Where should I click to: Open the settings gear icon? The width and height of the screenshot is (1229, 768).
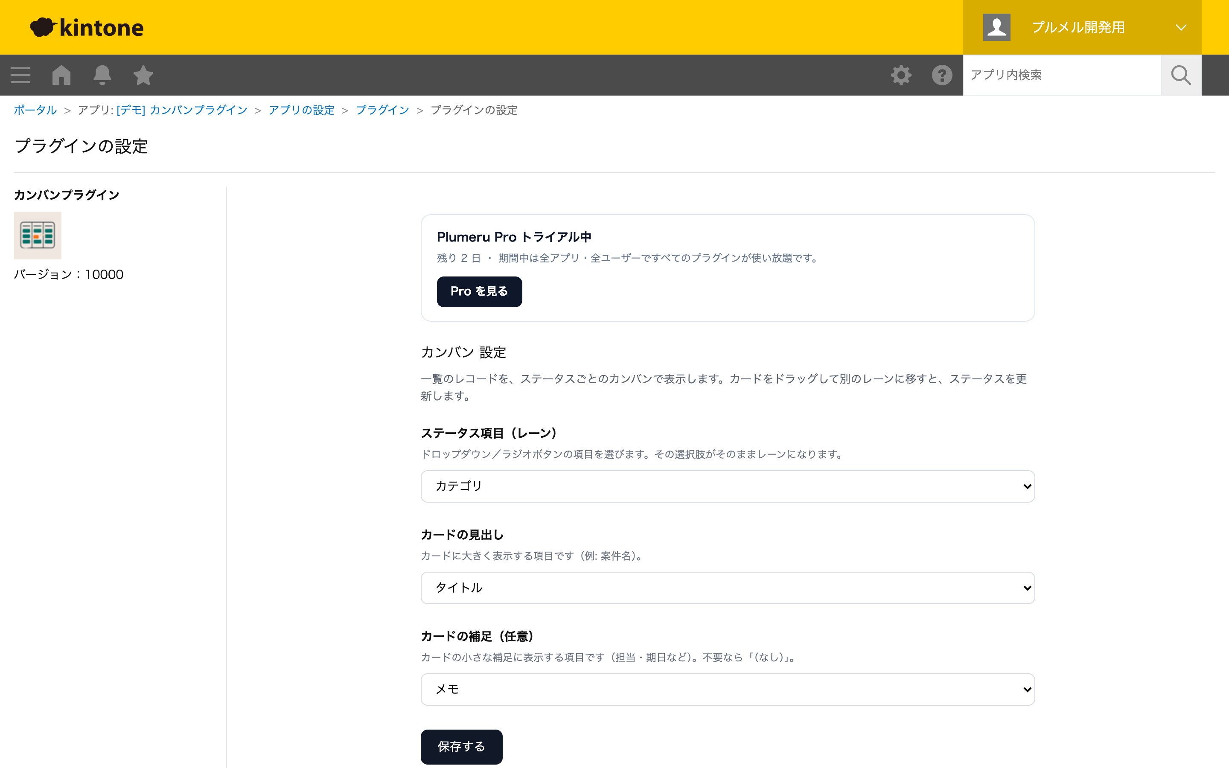click(901, 75)
